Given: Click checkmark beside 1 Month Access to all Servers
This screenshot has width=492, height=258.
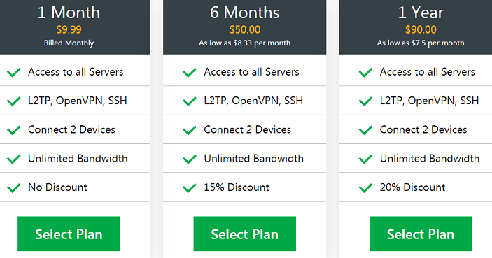Looking at the screenshot, I should pos(14,73).
